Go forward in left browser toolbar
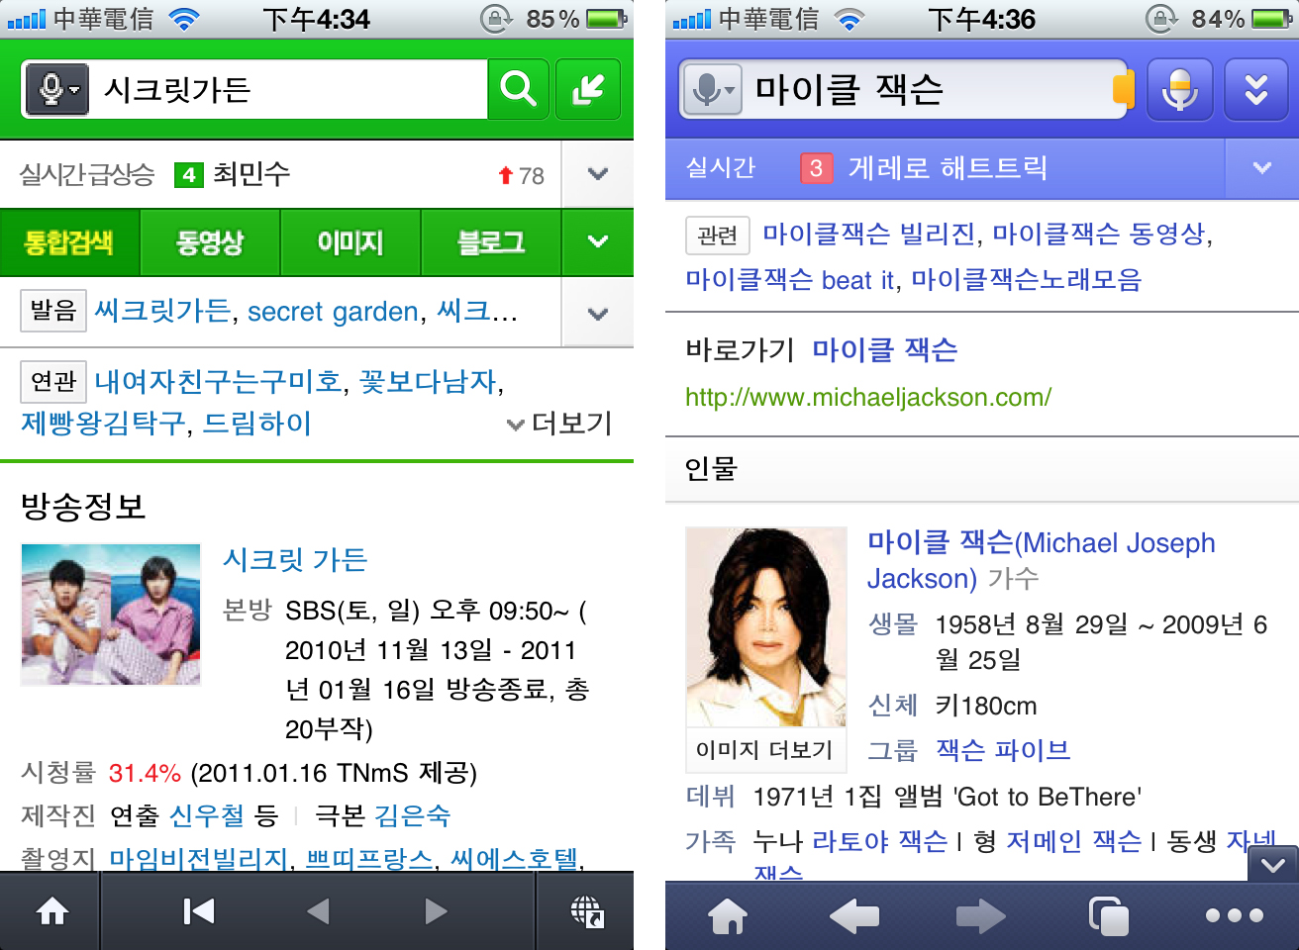 coord(436,911)
